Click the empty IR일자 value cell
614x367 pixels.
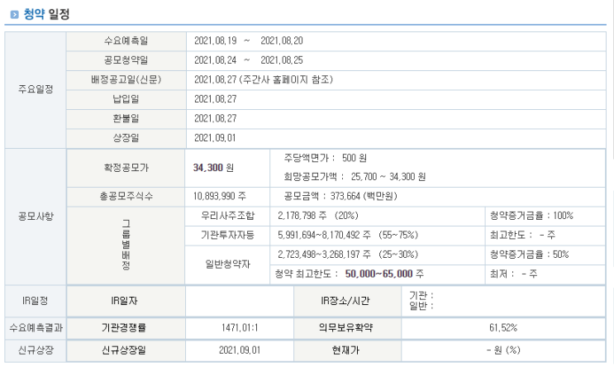tap(240, 301)
